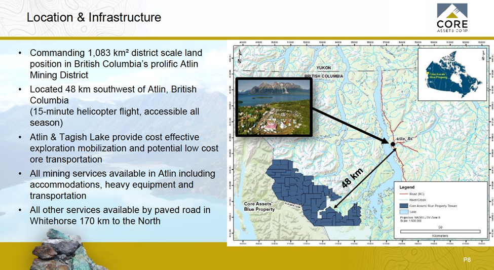Click the yellow property marker on Canada inset
The width and height of the screenshot is (494, 270).
427,73
